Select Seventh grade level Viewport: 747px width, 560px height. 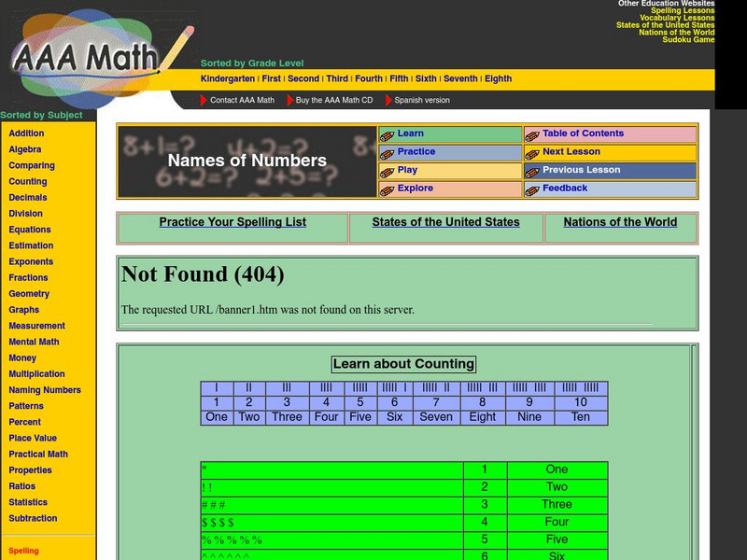(x=460, y=78)
